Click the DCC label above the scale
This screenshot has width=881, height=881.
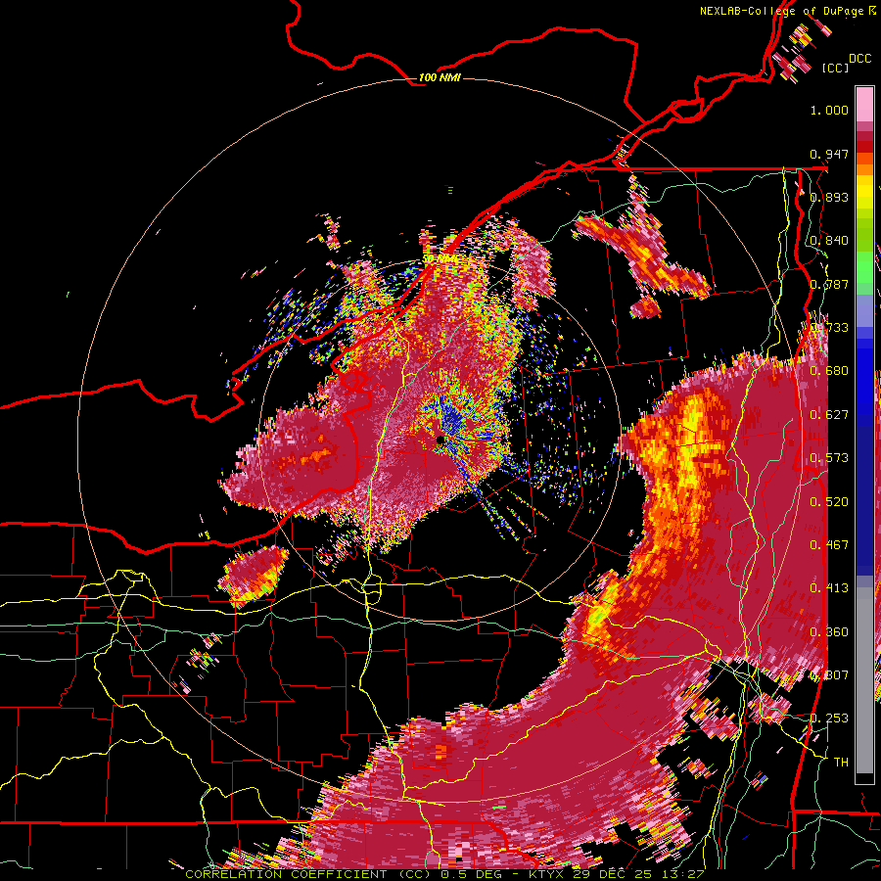[x=859, y=59]
